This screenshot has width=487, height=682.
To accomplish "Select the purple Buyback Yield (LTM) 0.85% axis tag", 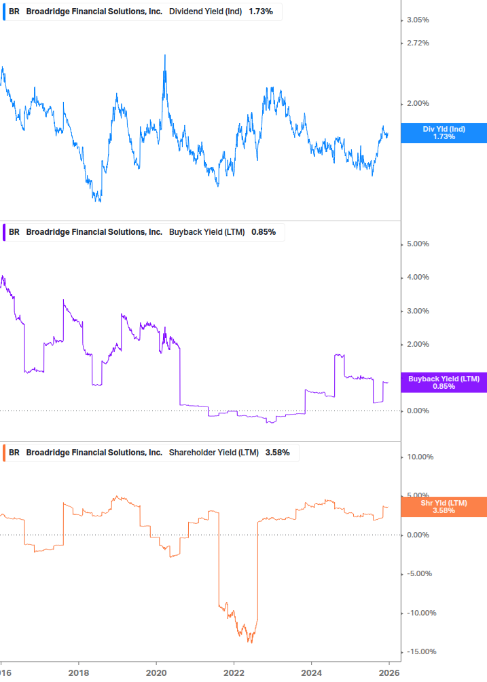I will click(x=444, y=383).
